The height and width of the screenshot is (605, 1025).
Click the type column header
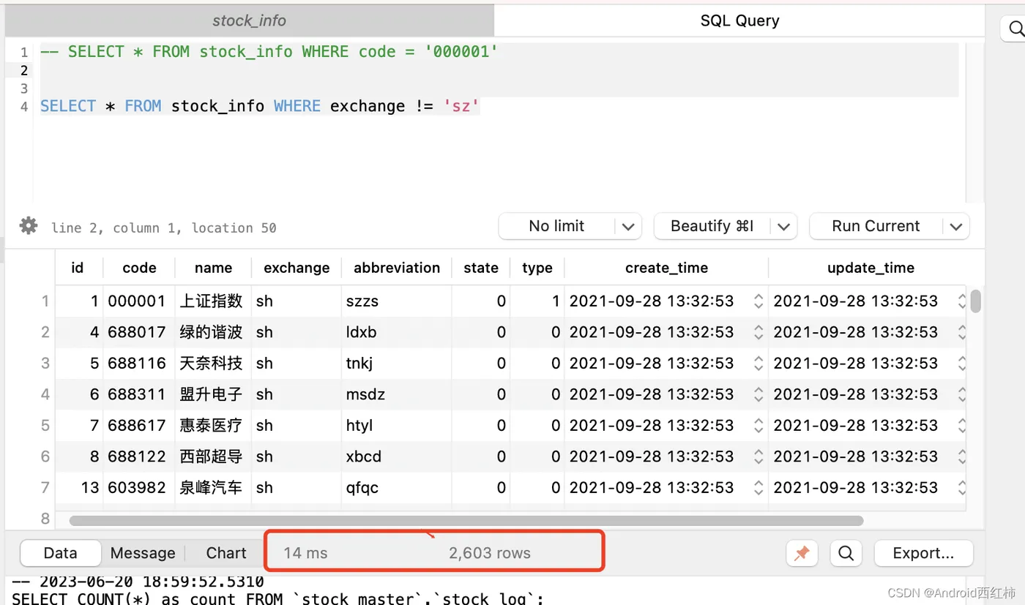tap(537, 268)
